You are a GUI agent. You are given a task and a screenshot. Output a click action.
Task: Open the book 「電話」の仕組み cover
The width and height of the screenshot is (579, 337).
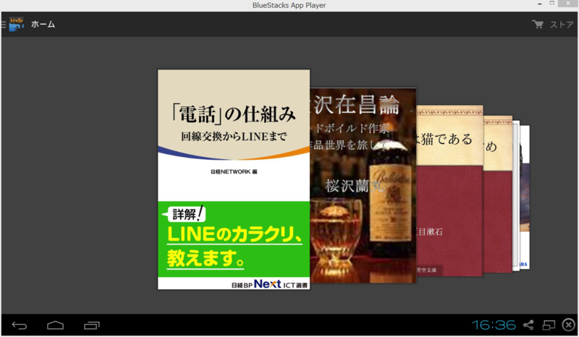[234, 179]
